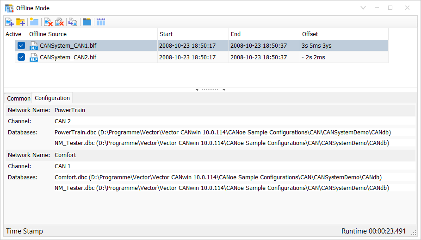Click network name Comfort value
This screenshot has height=240, width=421.
[65, 155]
